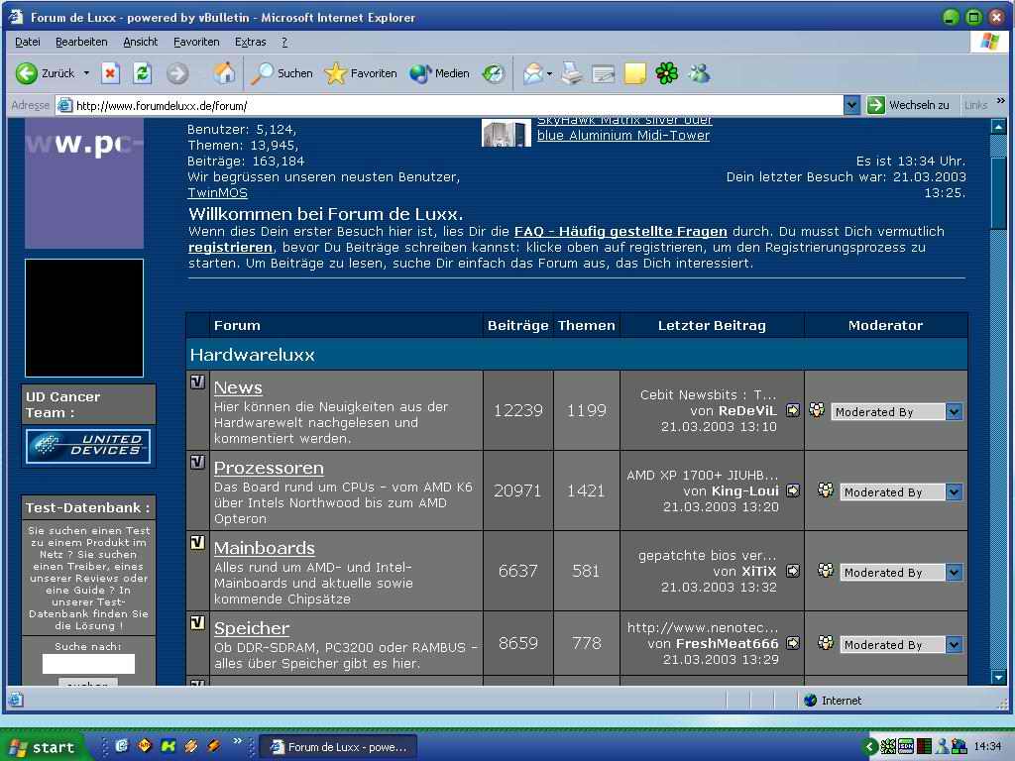Go to last post by ReDeViL arrow
This screenshot has height=761, width=1015.
point(793,410)
